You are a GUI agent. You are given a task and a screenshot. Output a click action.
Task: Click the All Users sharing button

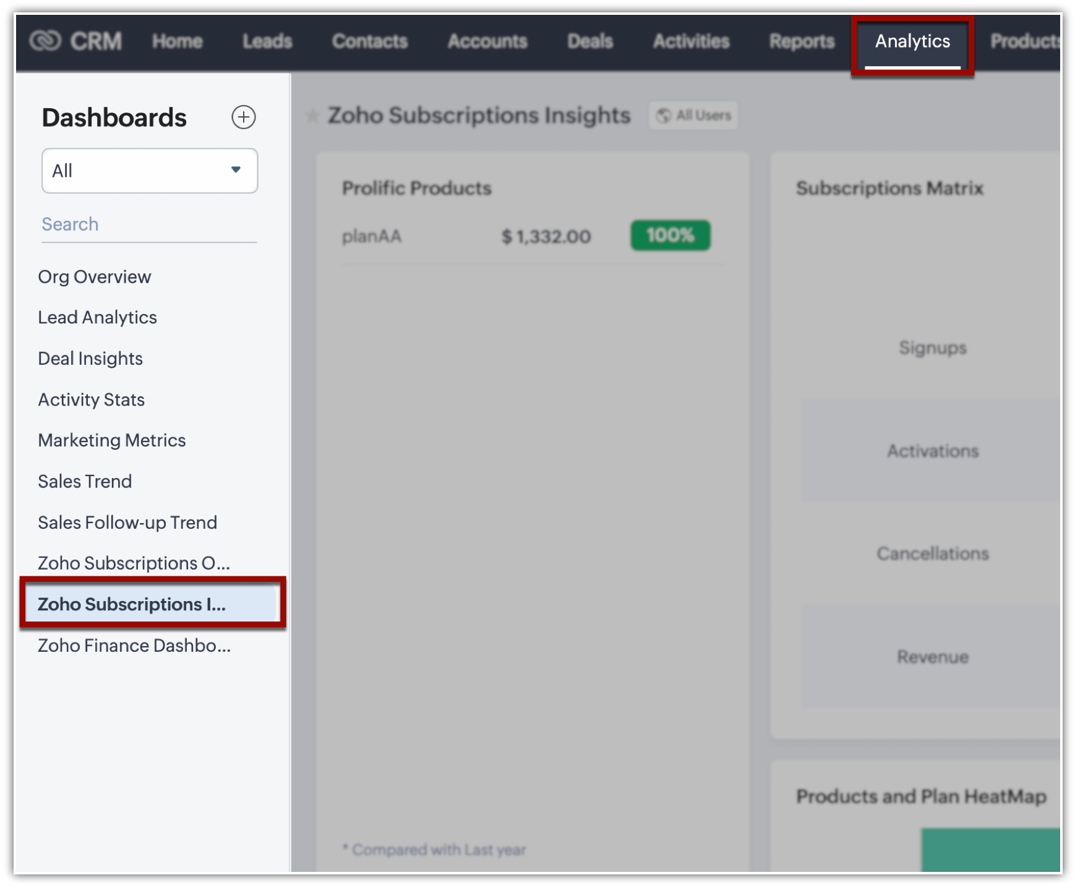[693, 116]
